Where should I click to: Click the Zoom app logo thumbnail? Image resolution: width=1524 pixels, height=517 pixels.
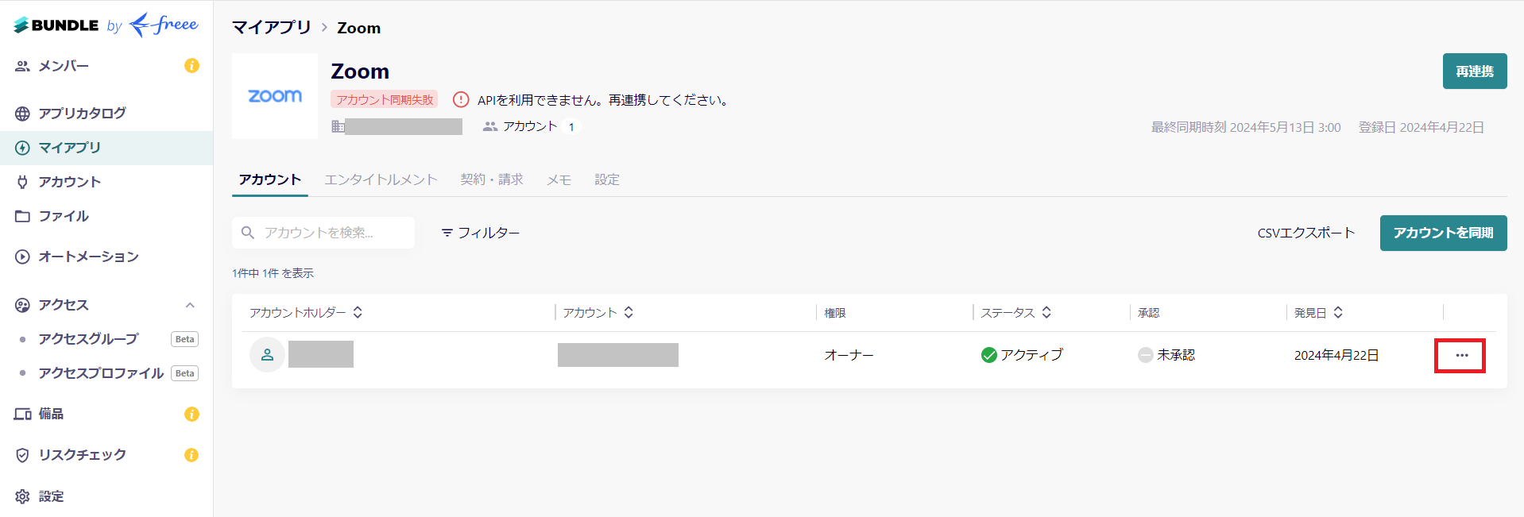coord(275,96)
